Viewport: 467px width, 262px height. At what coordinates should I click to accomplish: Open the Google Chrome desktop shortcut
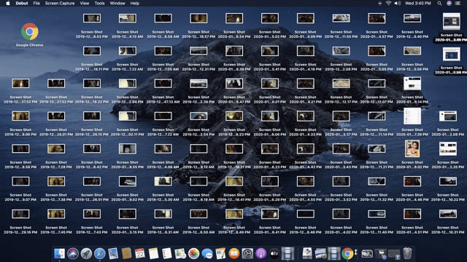coord(29,32)
